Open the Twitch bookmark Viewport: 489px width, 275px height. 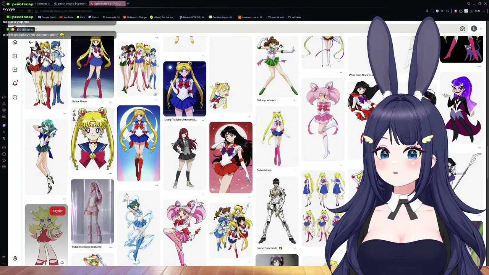pos(94,17)
